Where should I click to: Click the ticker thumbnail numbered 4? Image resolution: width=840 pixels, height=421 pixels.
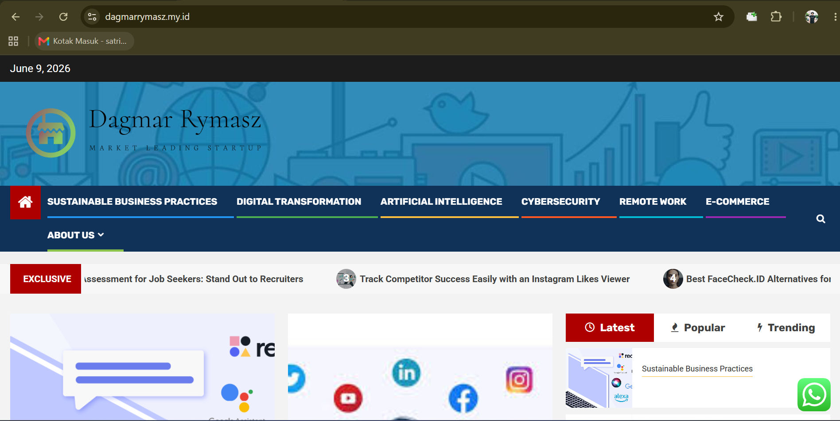(x=673, y=279)
